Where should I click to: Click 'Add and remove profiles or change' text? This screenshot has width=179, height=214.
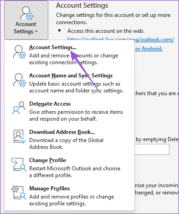[x=72, y=197]
